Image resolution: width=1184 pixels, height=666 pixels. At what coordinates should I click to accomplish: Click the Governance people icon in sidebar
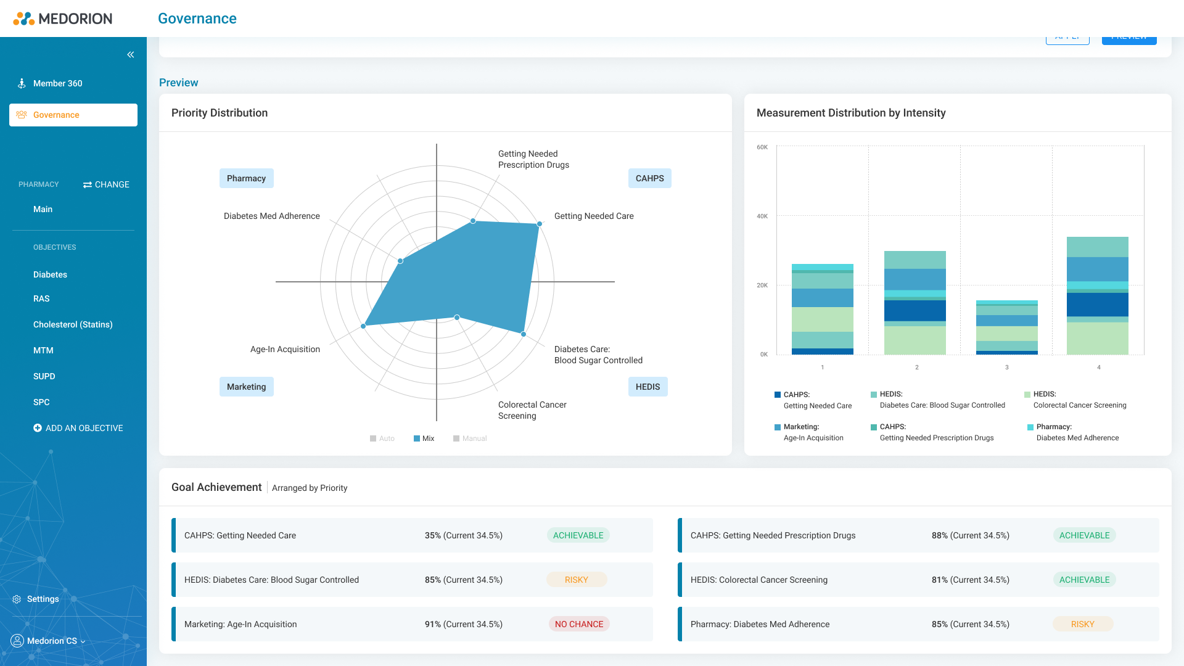point(22,115)
